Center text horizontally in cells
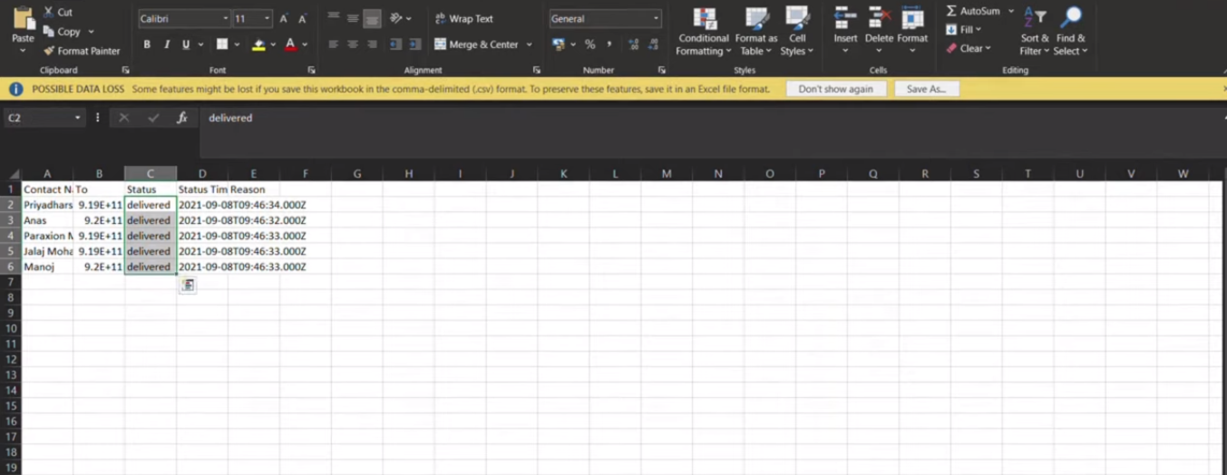 click(352, 44)
